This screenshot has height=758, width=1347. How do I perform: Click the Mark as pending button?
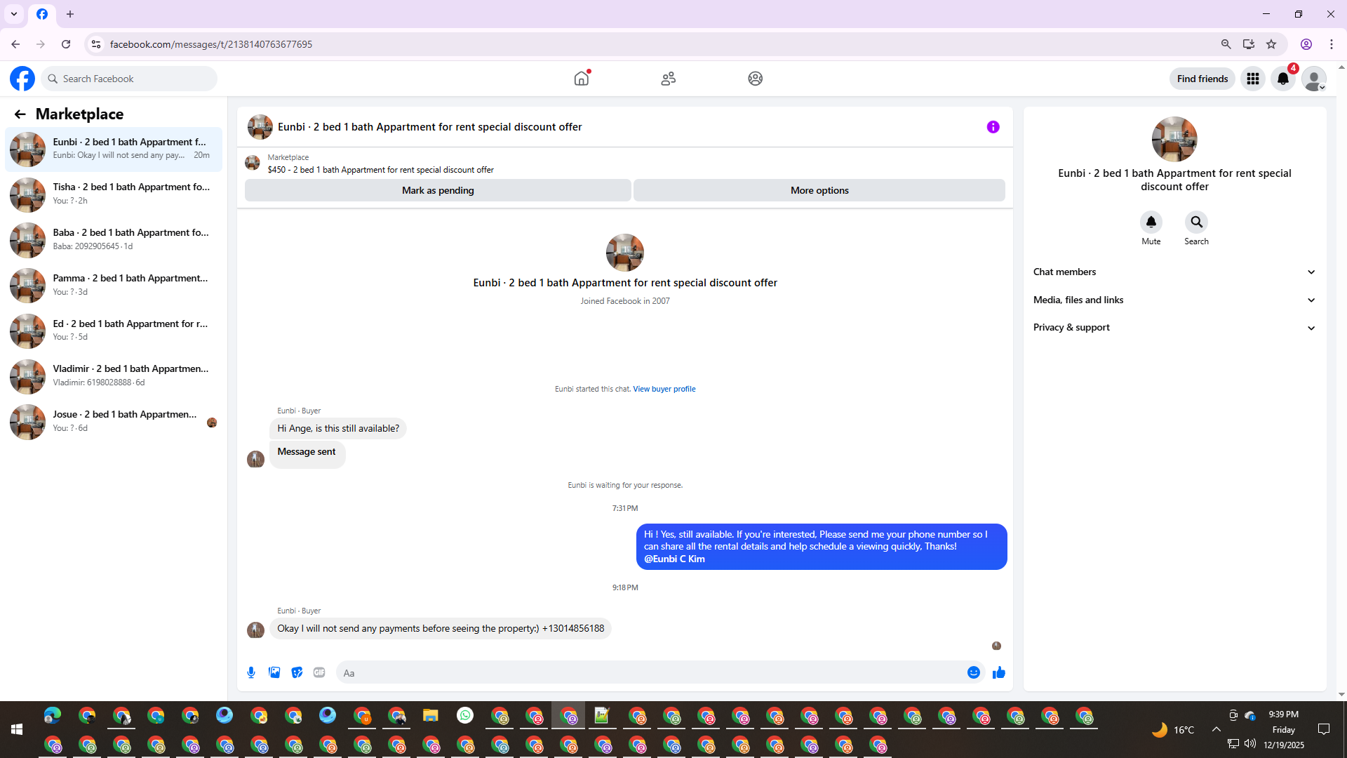coord(438,190)
